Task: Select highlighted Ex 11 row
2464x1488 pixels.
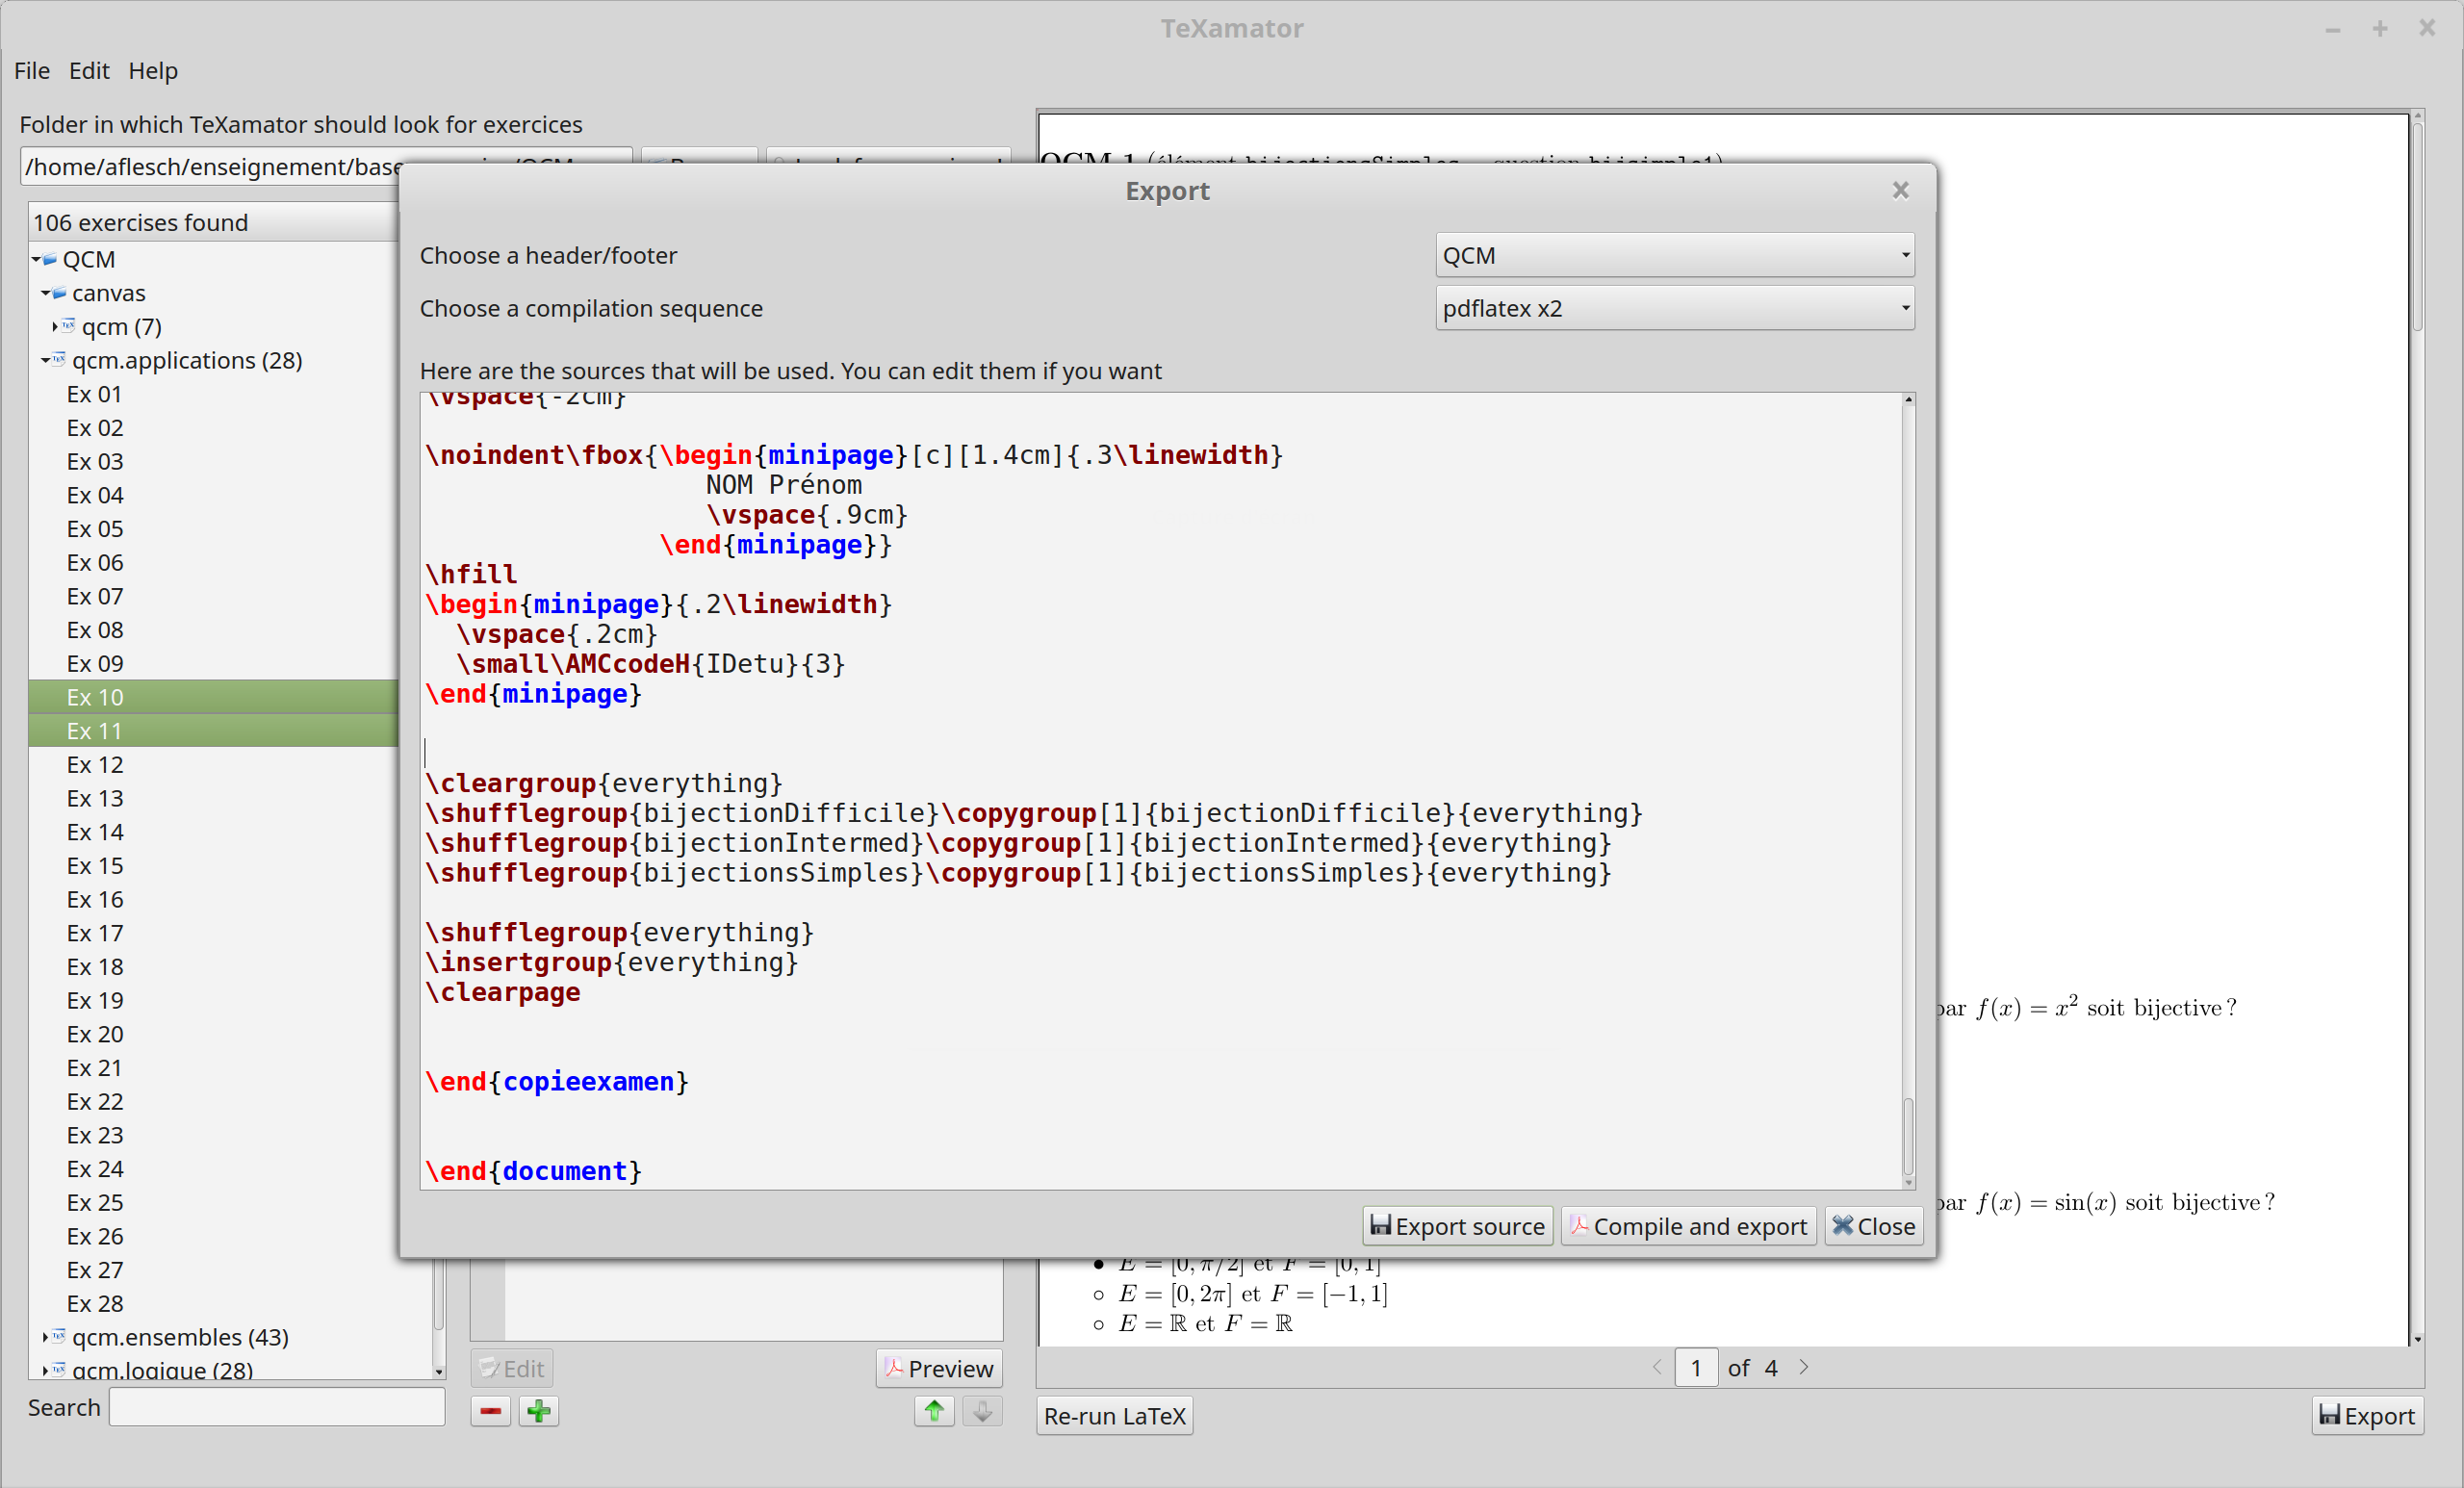Action: coord(213,731)
